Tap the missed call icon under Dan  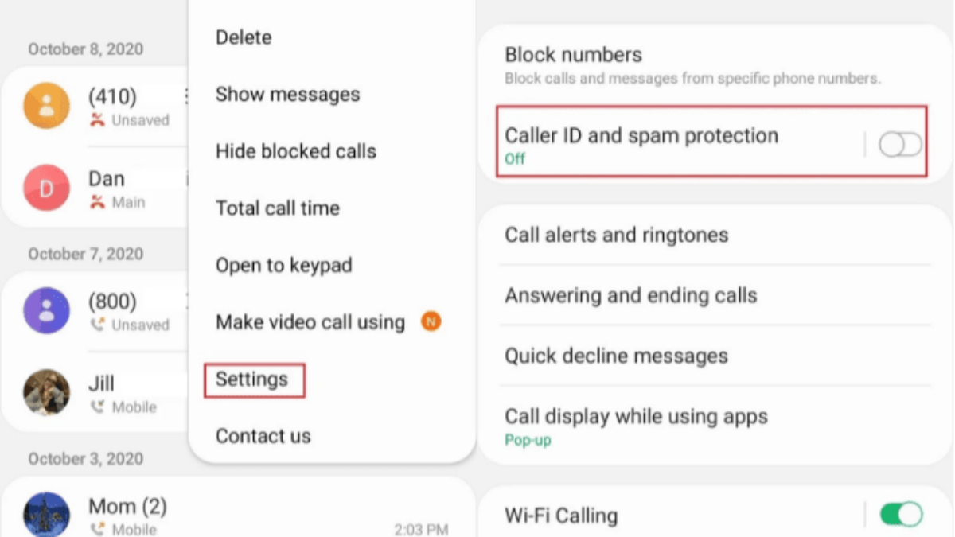pyautogui.click(x=97, y=202)
